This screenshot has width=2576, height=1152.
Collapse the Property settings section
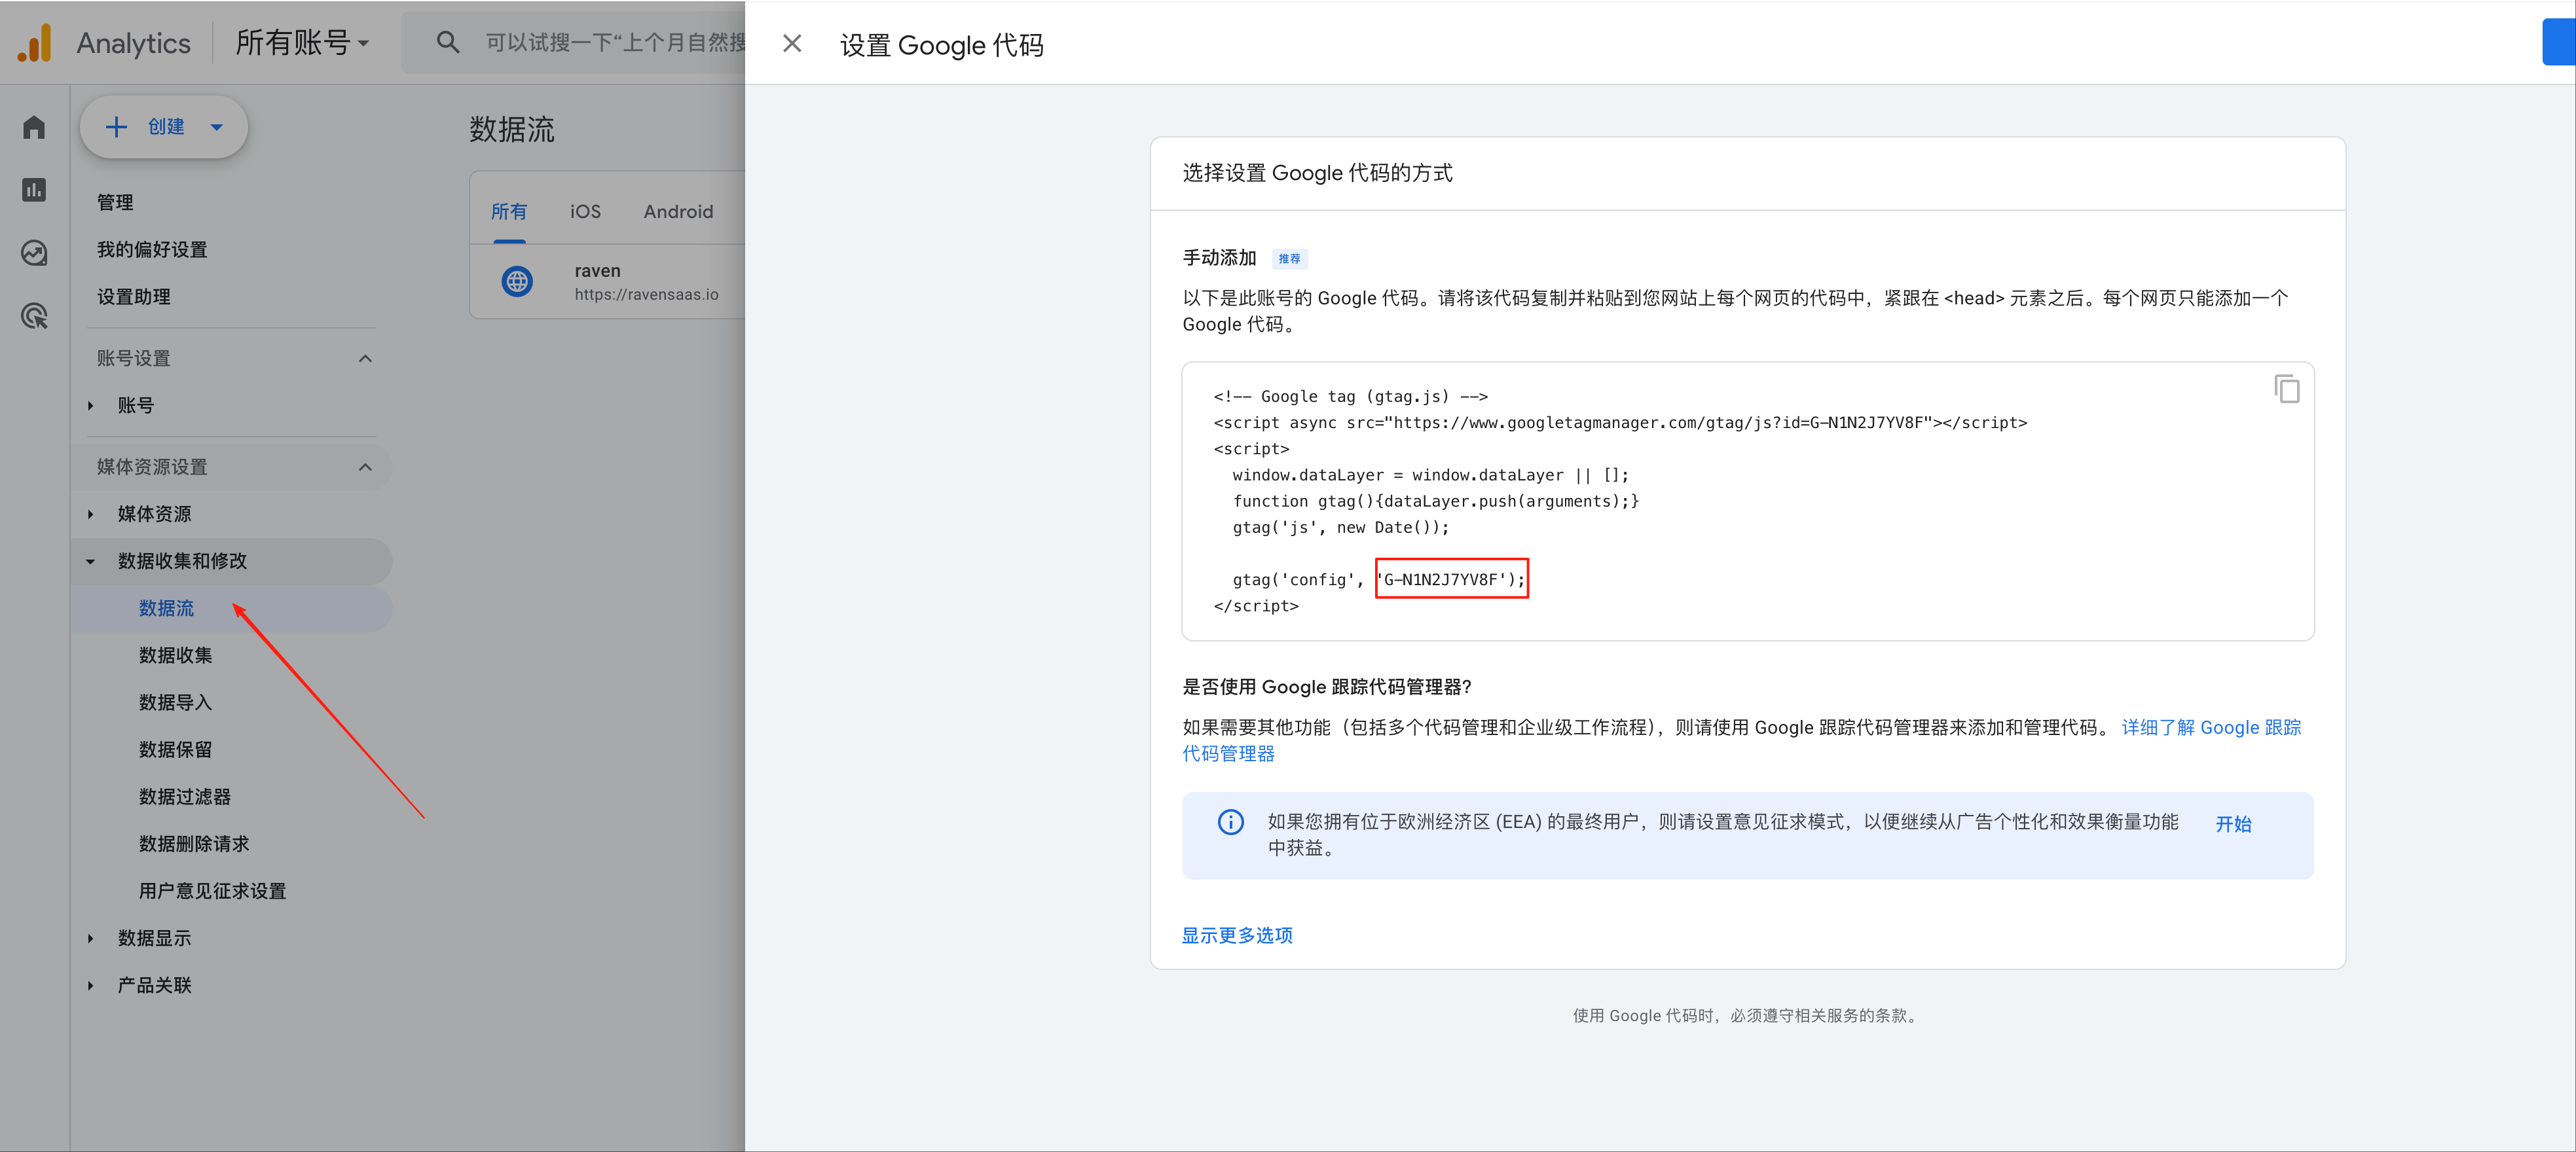pos(365,467)
